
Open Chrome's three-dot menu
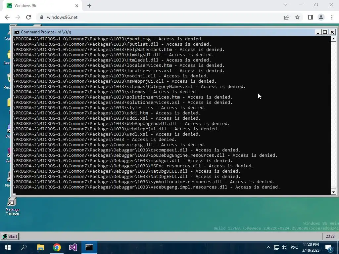pyautogui.click(x=332, y=17)
